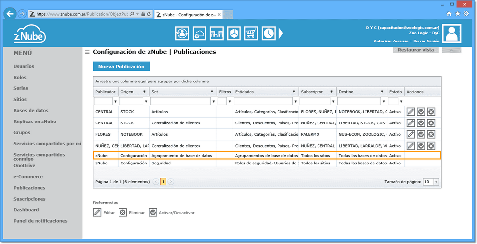
Task: Open Panel de notificaciones menu item
Action: (x=40, y=221)
